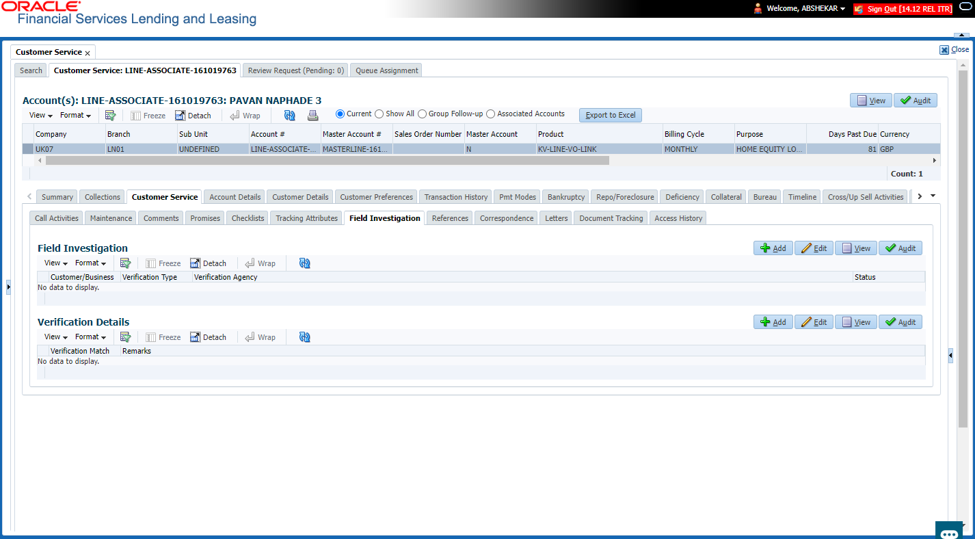Click Export to Excel button
Image resolution: width=975 pixels, height=539 pixels.
coord(611,115)
